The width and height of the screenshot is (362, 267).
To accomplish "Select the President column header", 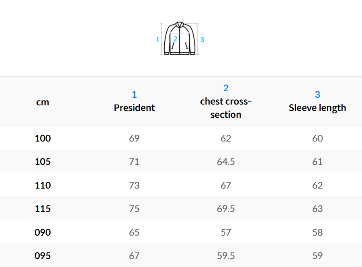I will pos(134,108).
